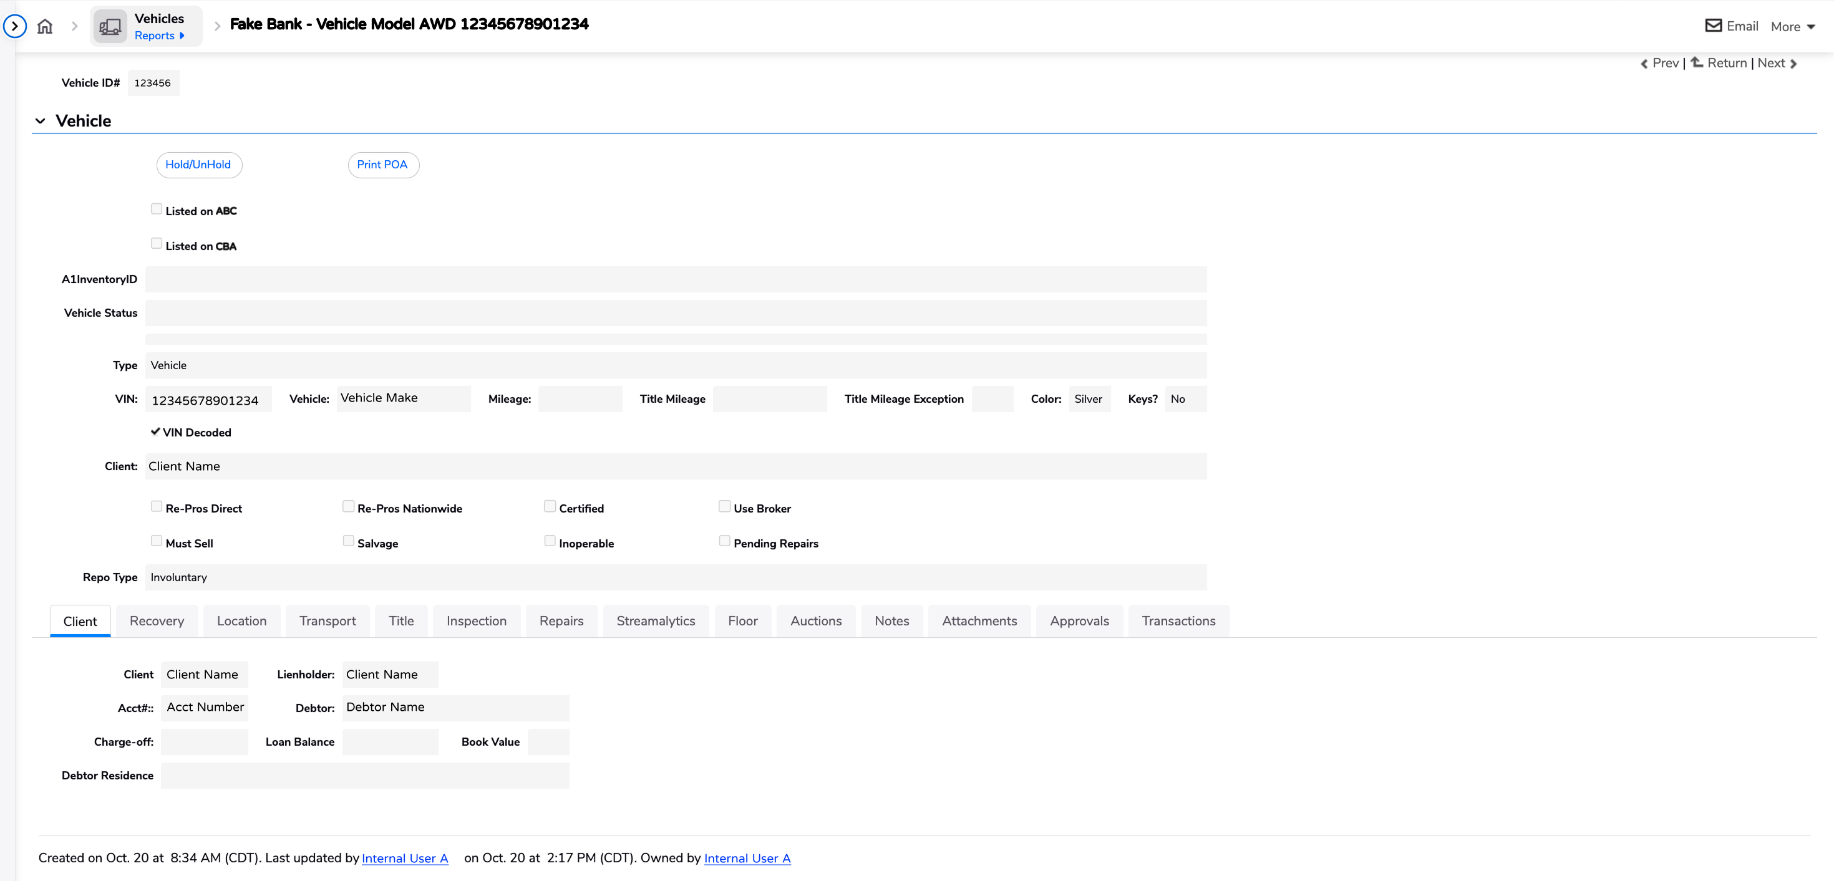Image resolution: width=1834 pixels, height=881 pixels.
Task: Check the Re-Pros Direct checkbox
Action: tap(157, 506)
